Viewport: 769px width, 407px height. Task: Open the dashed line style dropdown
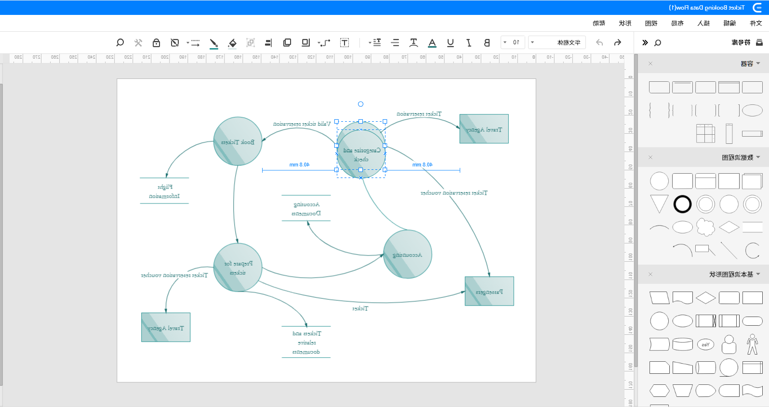[x=193, y=43]
